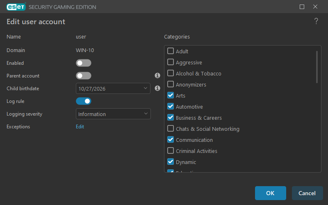Screen dimensions: 328x205
Task: Turn on the Parent account switch
Action: pos(84,76)
